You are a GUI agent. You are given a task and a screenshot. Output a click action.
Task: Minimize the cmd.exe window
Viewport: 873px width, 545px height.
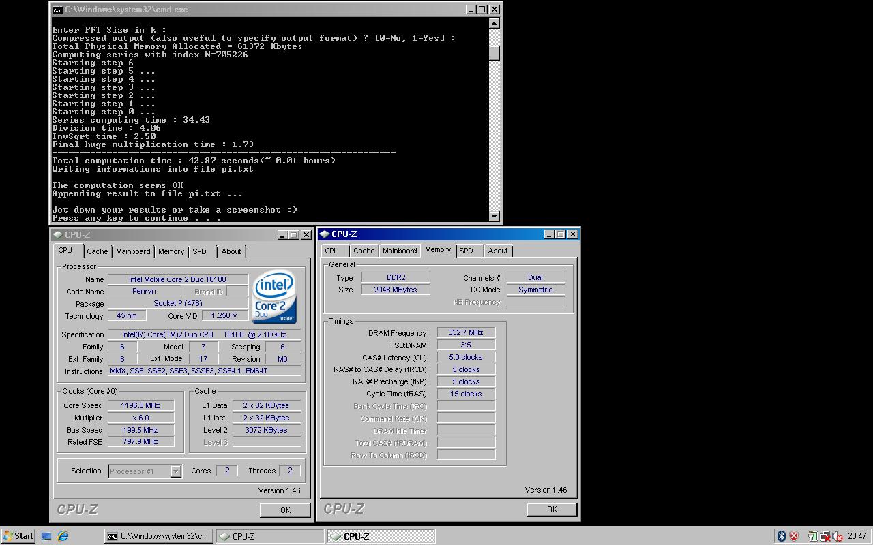pos(471,10)
